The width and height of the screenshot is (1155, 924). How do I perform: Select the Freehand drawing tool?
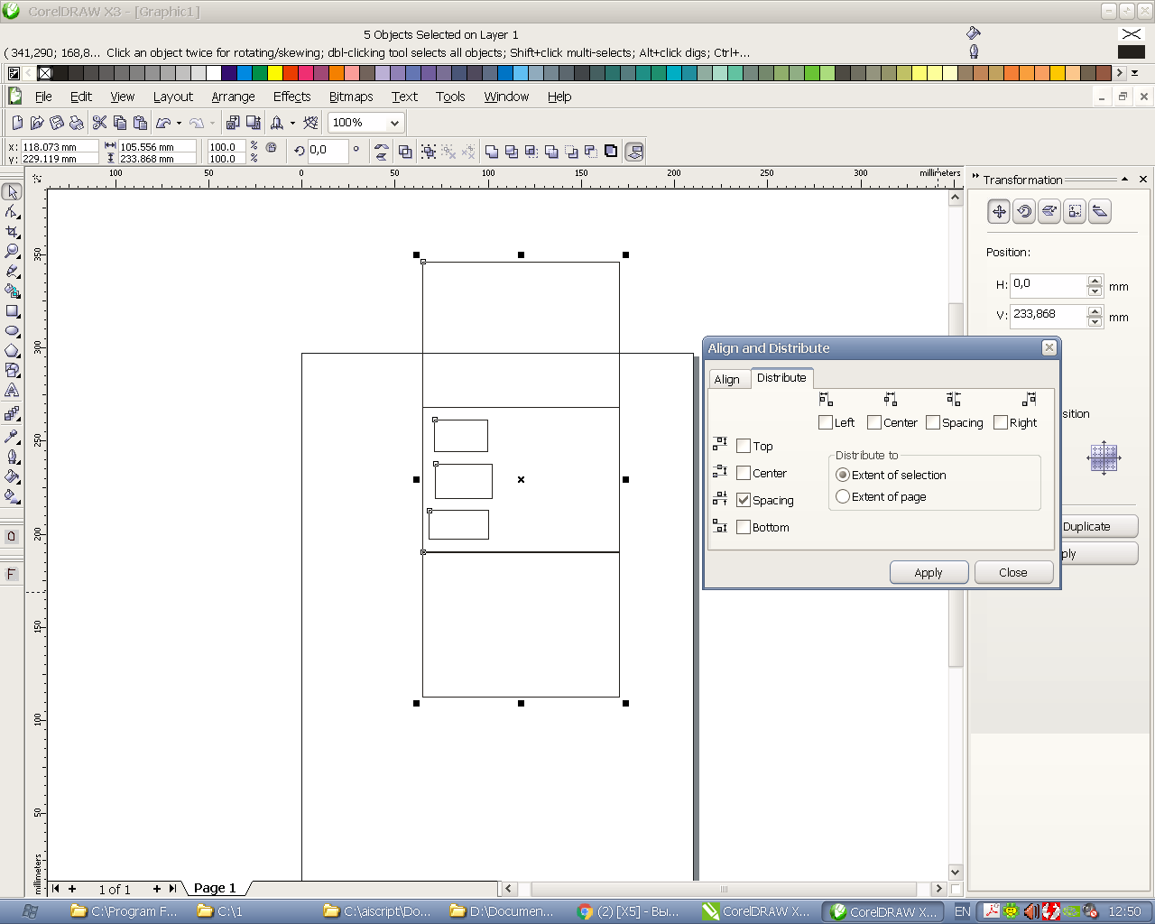point(12,271)
